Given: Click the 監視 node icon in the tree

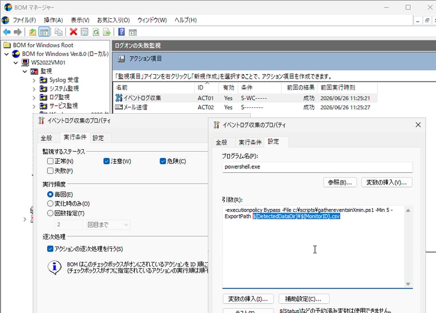Looking at the screenshot, I should [x=34, y=71].
